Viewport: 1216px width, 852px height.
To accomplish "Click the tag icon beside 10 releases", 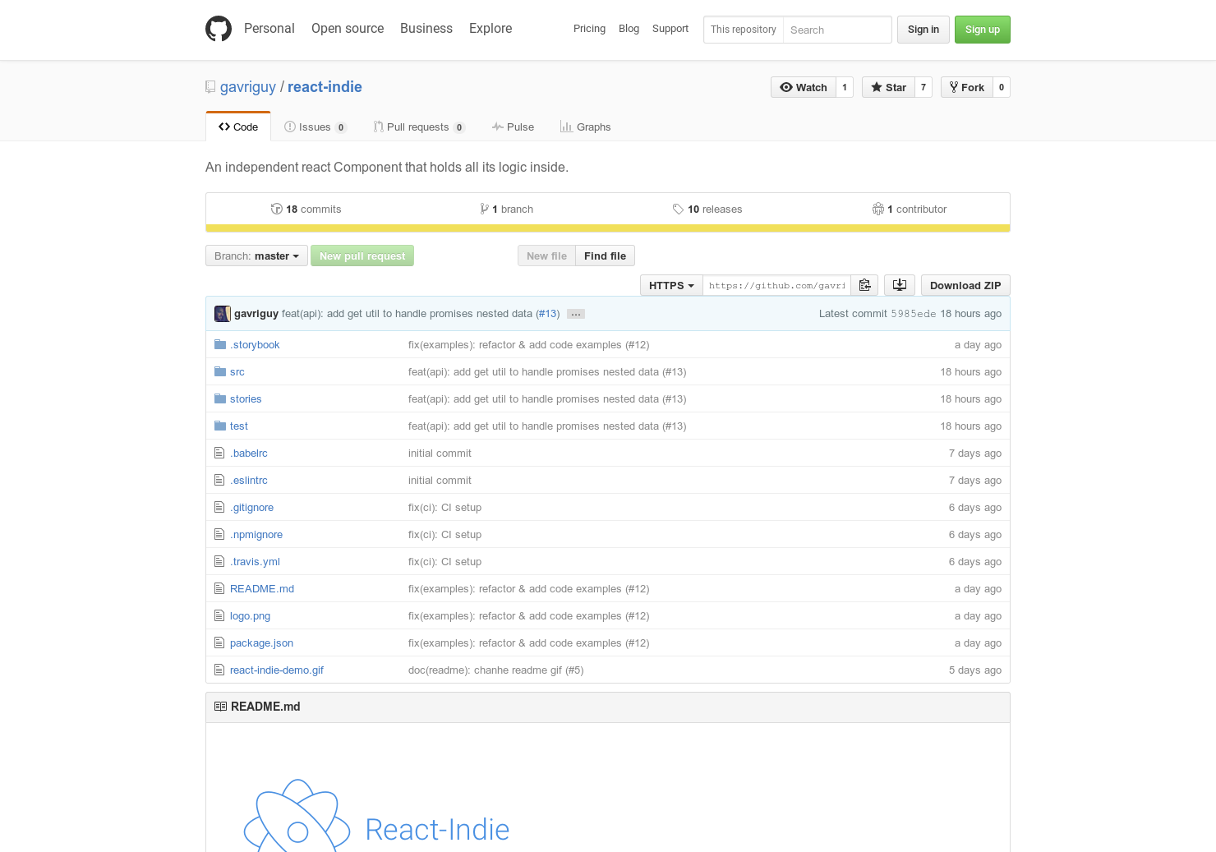I will coord(679,209).
